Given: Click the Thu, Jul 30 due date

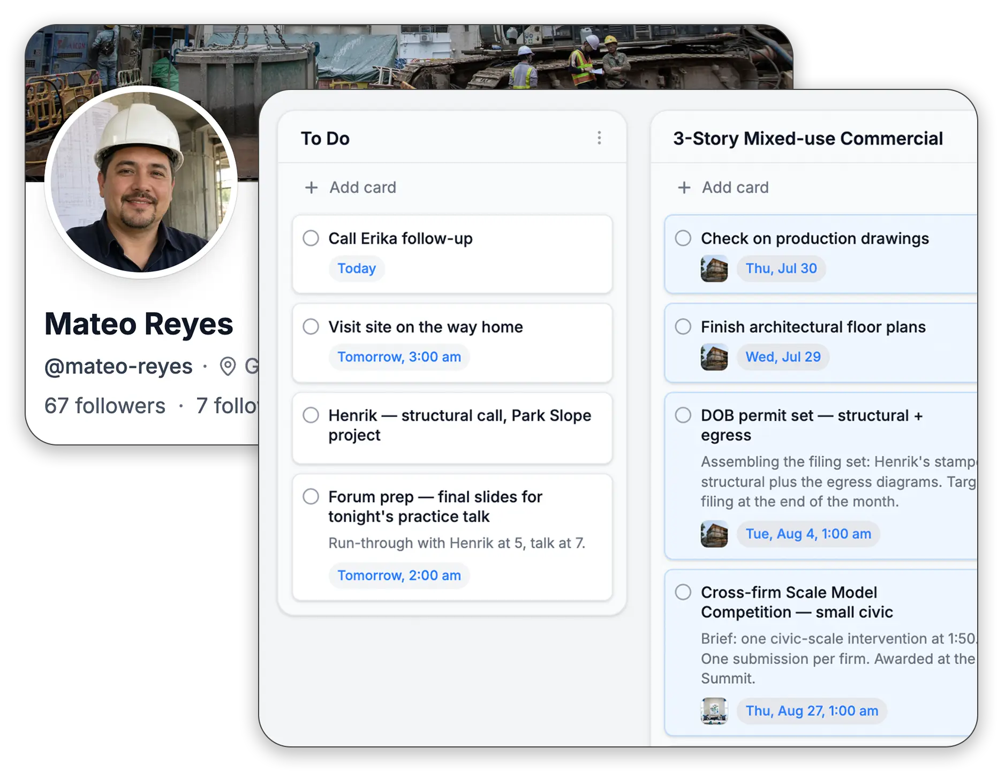Looking at the screenshot, I should (781, 268).
